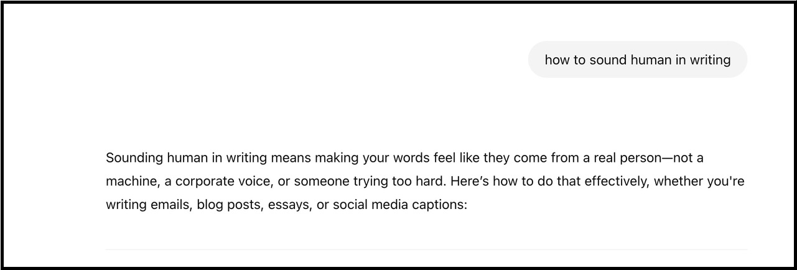Viewport: 797px width, 270px height.
Task: Click the phrase "social media captions"
Action: point(398,205)
